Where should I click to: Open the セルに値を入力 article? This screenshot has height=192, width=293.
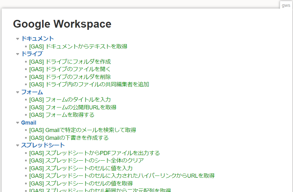click(81, 168)
